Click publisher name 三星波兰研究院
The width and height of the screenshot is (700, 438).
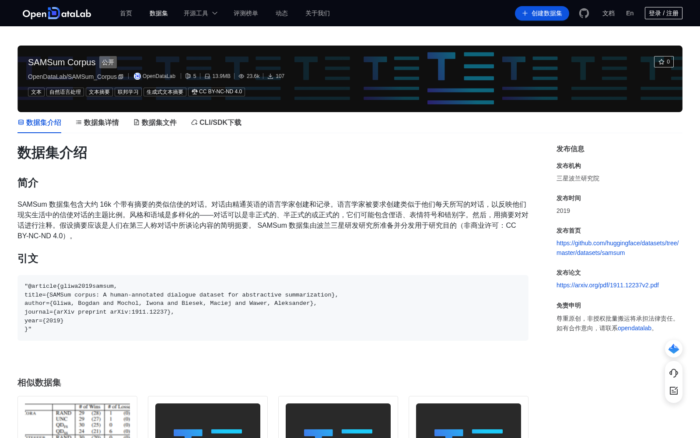click(x=578, y=178)
